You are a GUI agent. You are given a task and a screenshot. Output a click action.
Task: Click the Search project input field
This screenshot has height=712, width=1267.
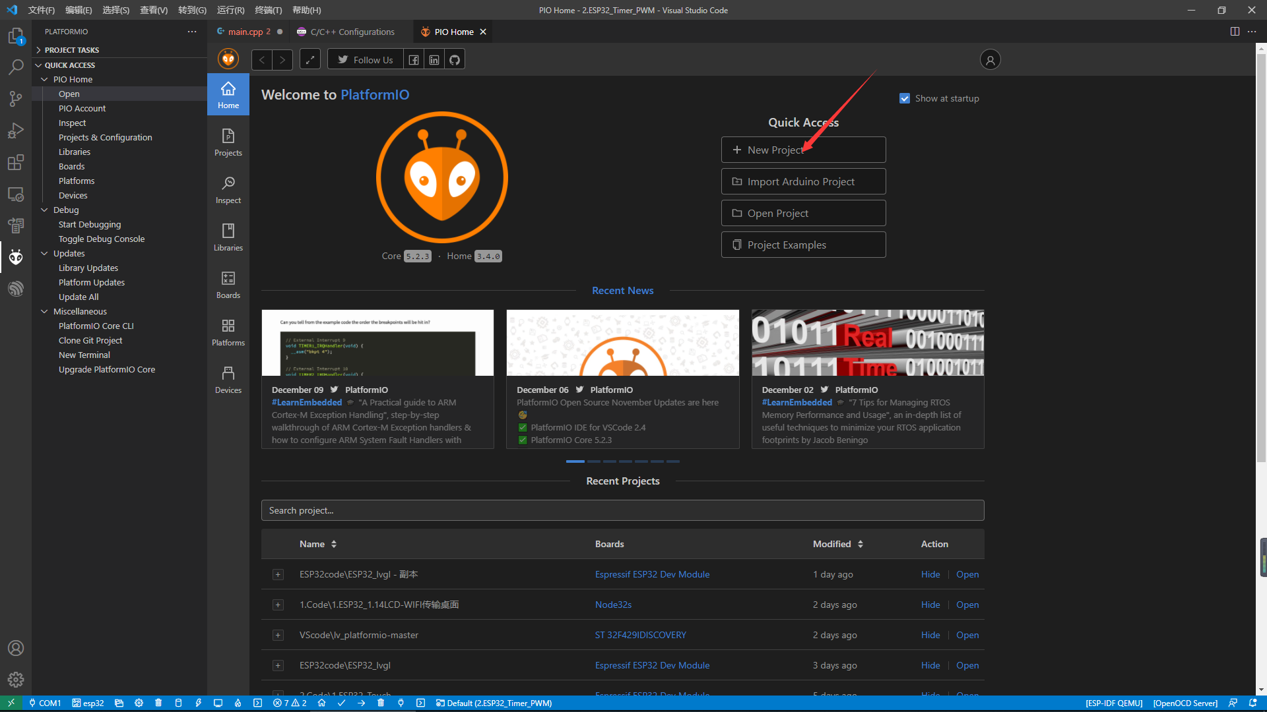tap(622, 510)
